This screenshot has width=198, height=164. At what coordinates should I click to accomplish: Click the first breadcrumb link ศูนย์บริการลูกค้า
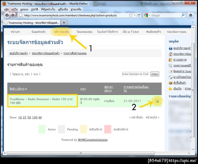click(x=19, y=53)
